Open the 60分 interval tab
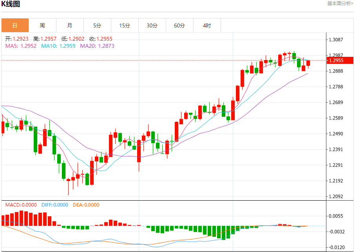This screenshot has height=252, width=355. click(x=179, y=25)
